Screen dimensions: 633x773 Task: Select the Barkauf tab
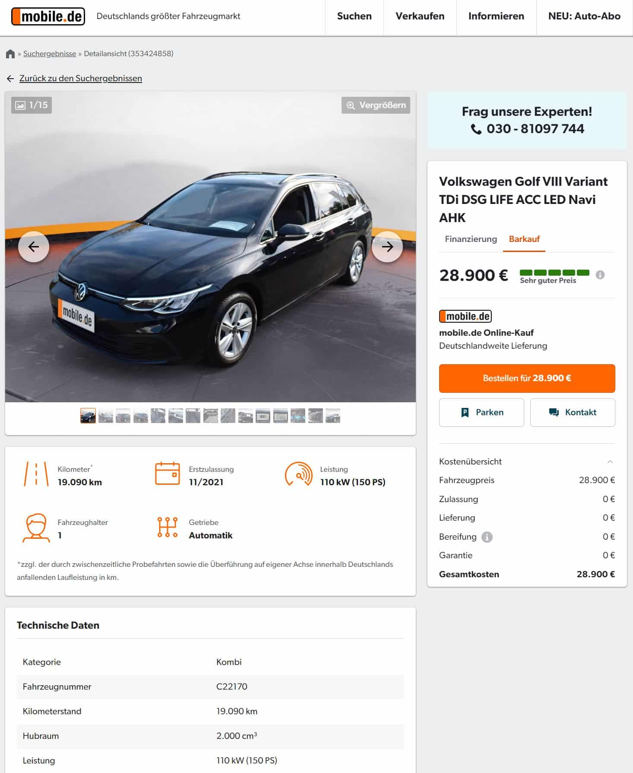(524, 239)
